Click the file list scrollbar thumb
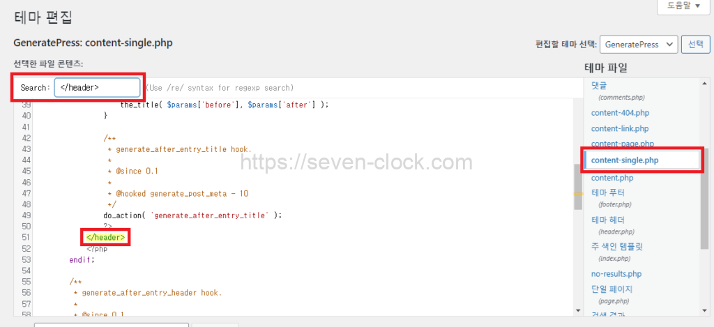Viewport: 714px width, 327px height. point(704,199)
